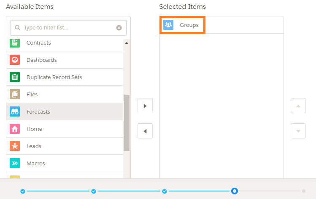Move selected item up with up arrow
Image resolution: width=316 pixels, height=199 pixels.
coord(298,106)
